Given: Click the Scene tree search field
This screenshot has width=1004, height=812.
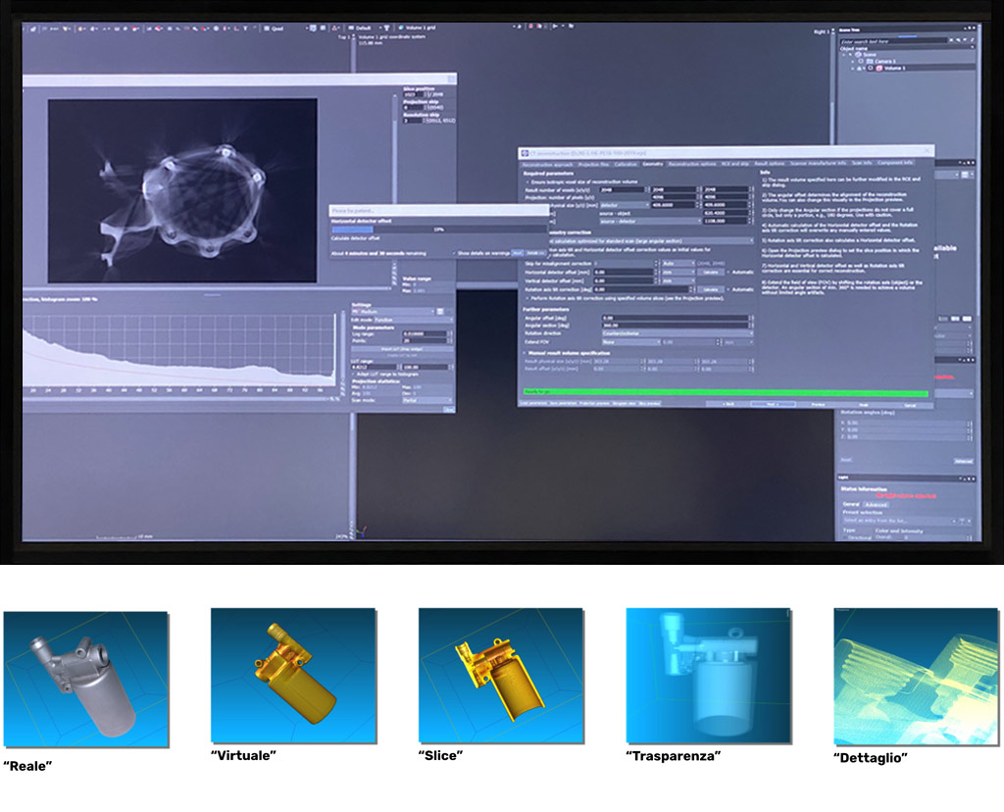Looking at the screenshot, I should pos(893,41).
